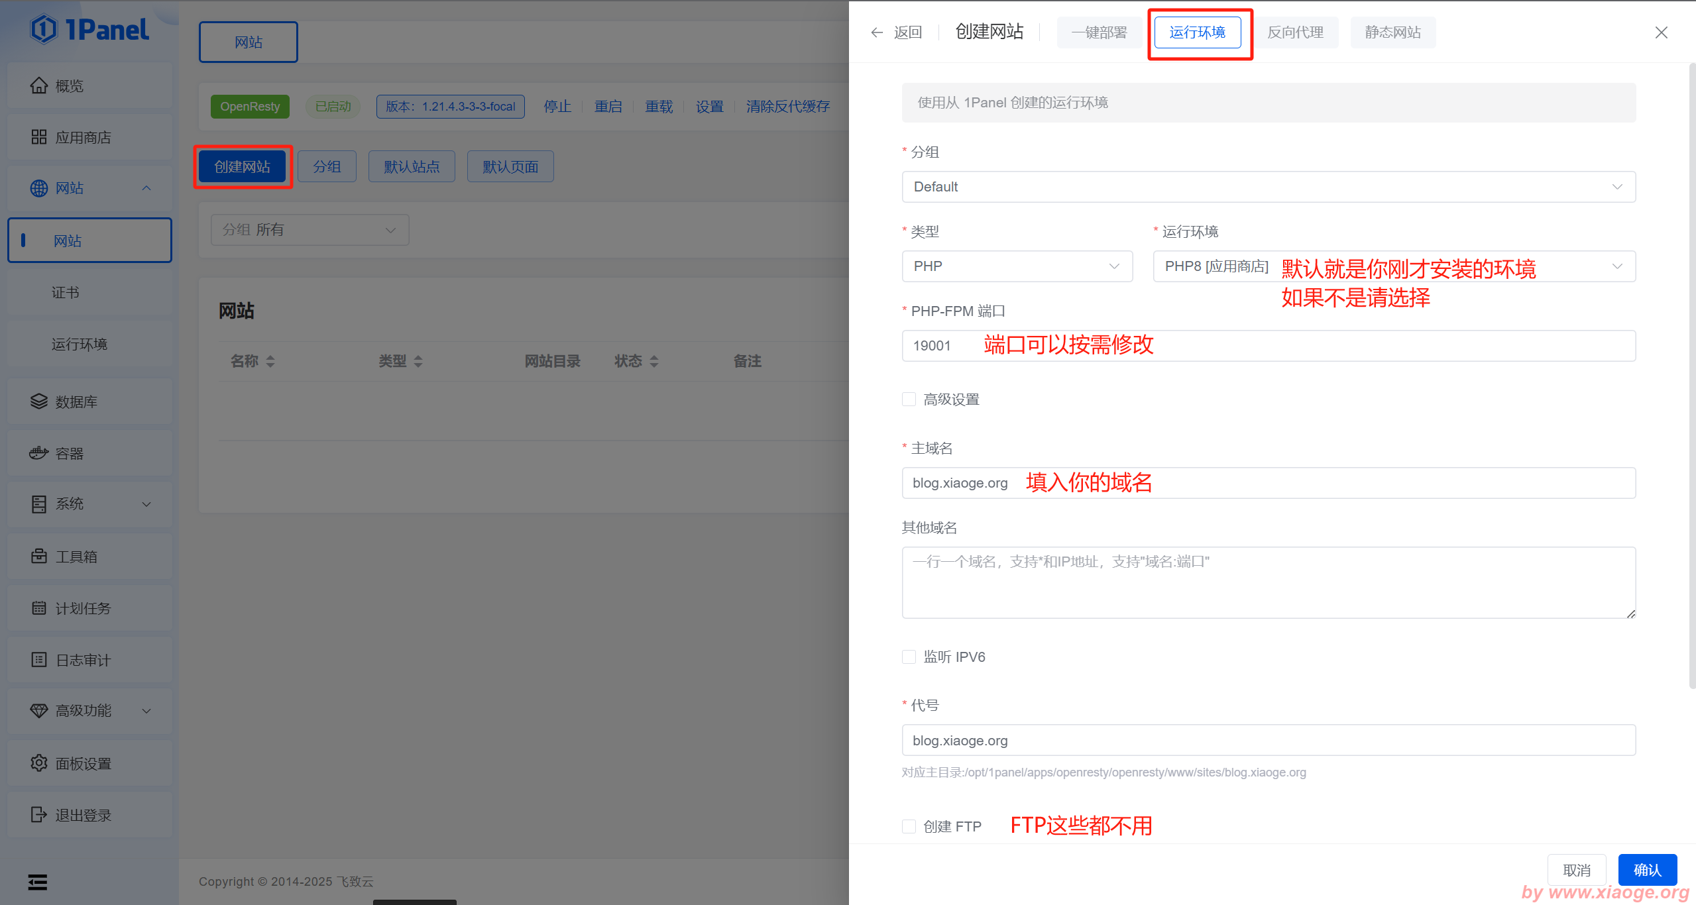Screen dimensions: 1696x905
Task: Open the 分组 Default dropdown
Action: click(x=1268, y=187)
